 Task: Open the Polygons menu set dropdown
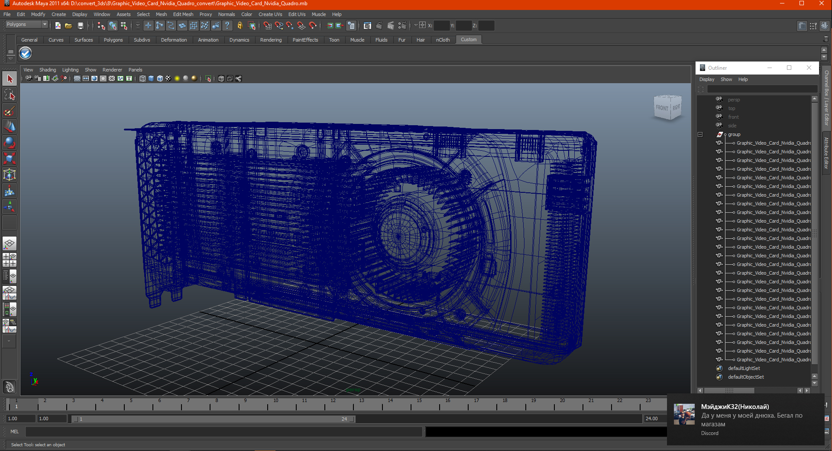click(44, 25)
